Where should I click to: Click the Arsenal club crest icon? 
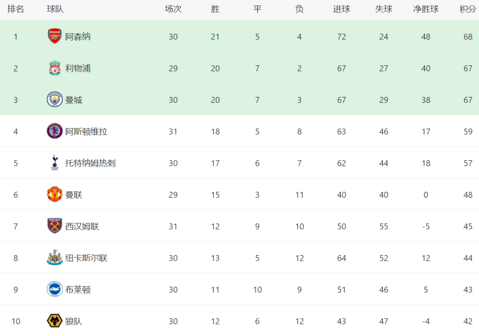click(x=55, y=36)
